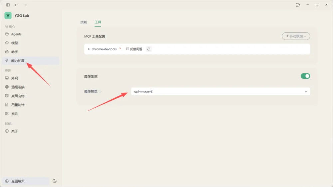Click the chrome-devtools name text

(x=104, y=49)
